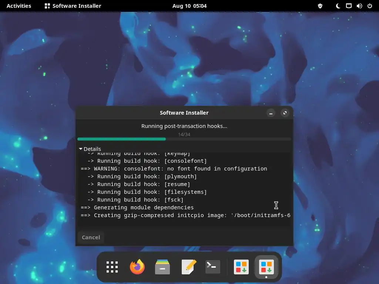The height and width of the screenshot is (284, 379).
Task: Open the Software Installer app menu in top bar
Action: [x=73, y=6]
